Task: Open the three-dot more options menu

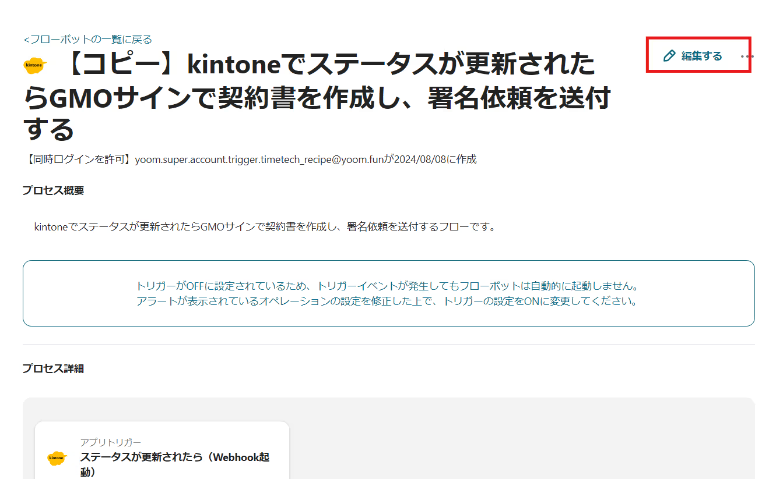Action: tap(747, 56)
